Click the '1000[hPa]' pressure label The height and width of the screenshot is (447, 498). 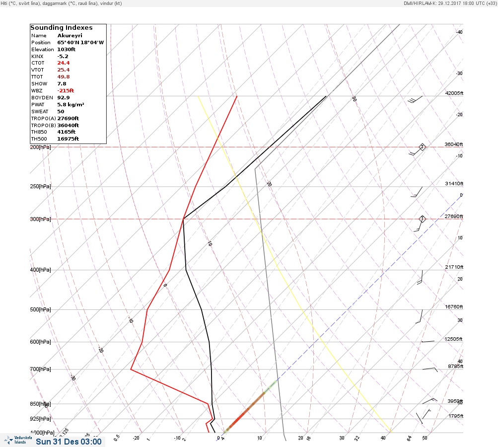(x=42, y=433)
